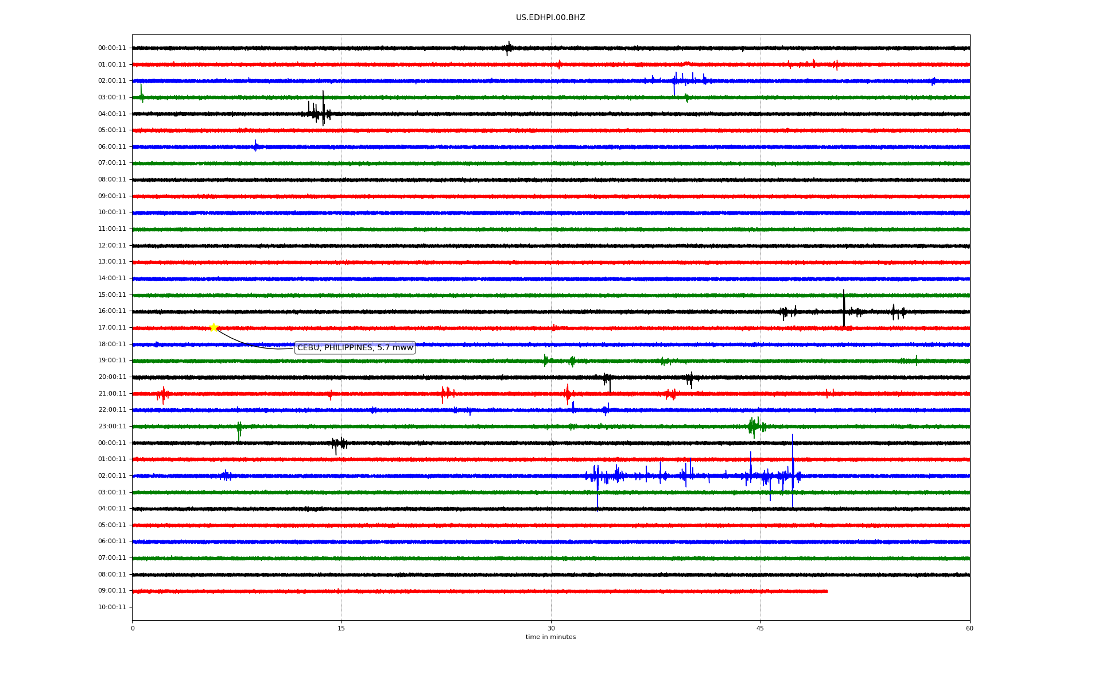Image resolution: width=1102 pixels, height=689 pixels.
Task: Click the 0 minute x-axis tick label
Action: coord(133,629)
